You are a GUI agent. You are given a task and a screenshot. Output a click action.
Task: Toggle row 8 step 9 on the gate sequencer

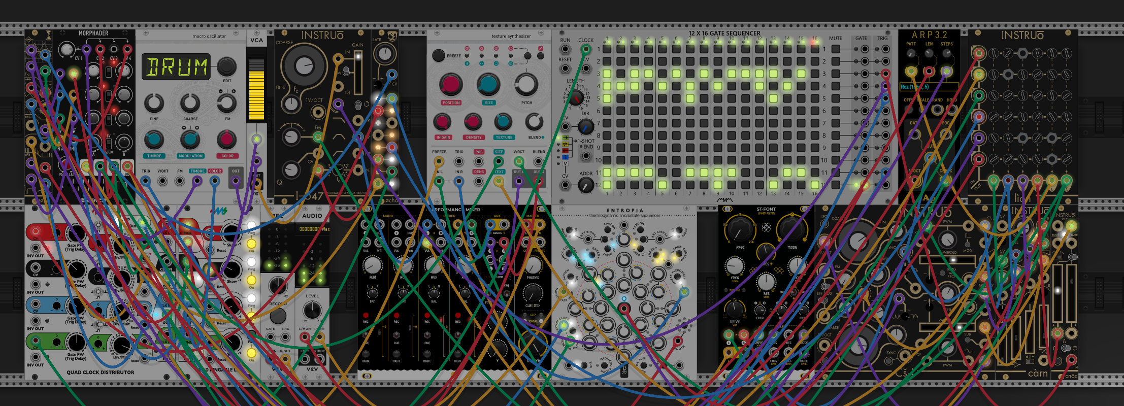718,136
